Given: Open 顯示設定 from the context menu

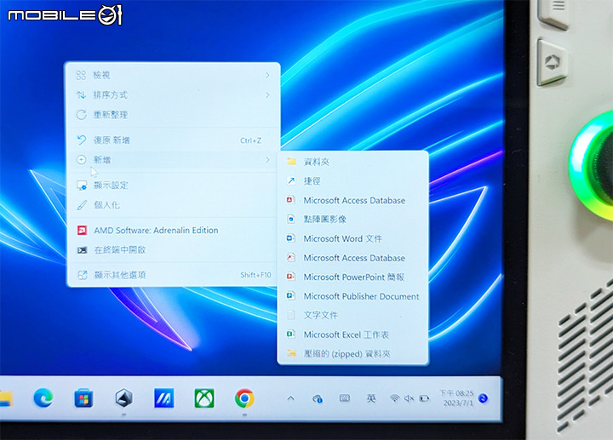Looking at the screenshot, I should 173,186.
